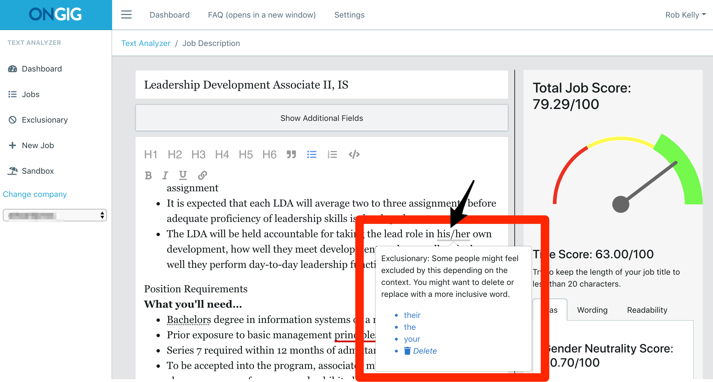Click the Job Description breadcrumb text
Screen dimensions: 713x382
(x=211, y=43)
